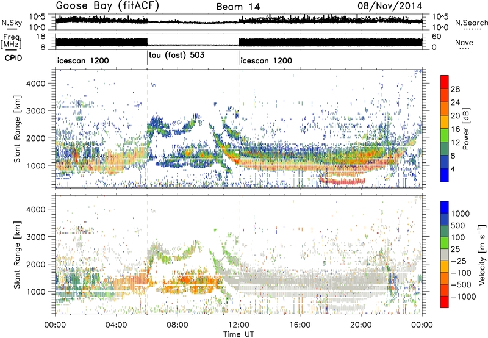The height and width of the screenshot is (338, 488).
Task: Click the "Velocity [m s-1]" colorbar title
Action: 482,254
